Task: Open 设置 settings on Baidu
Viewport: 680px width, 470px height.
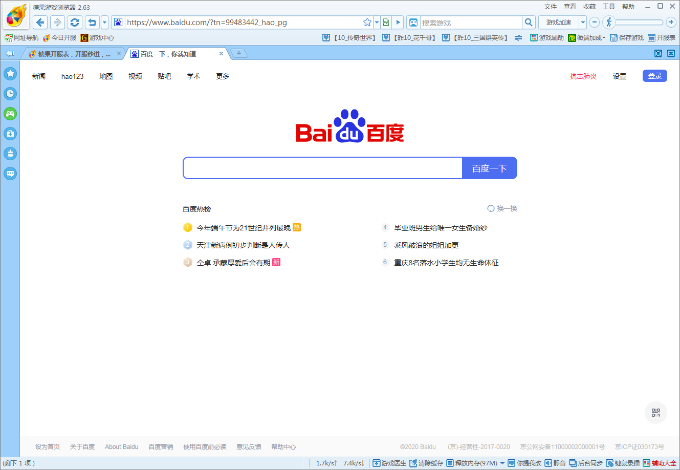Action: pyautogui.click(x=620, y=76)
